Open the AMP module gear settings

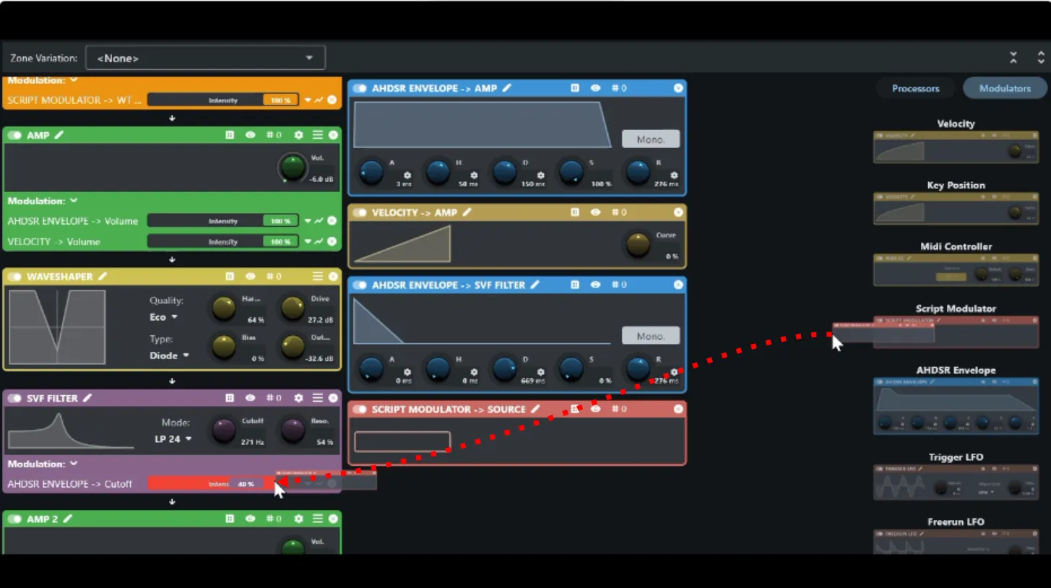coord(298,135)
